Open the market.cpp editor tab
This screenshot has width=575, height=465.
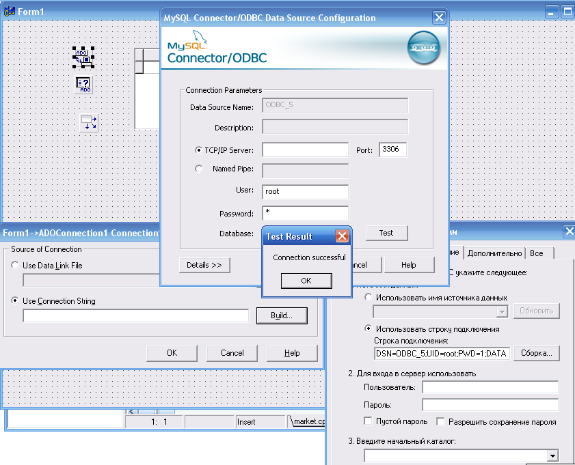click(307, 421)
